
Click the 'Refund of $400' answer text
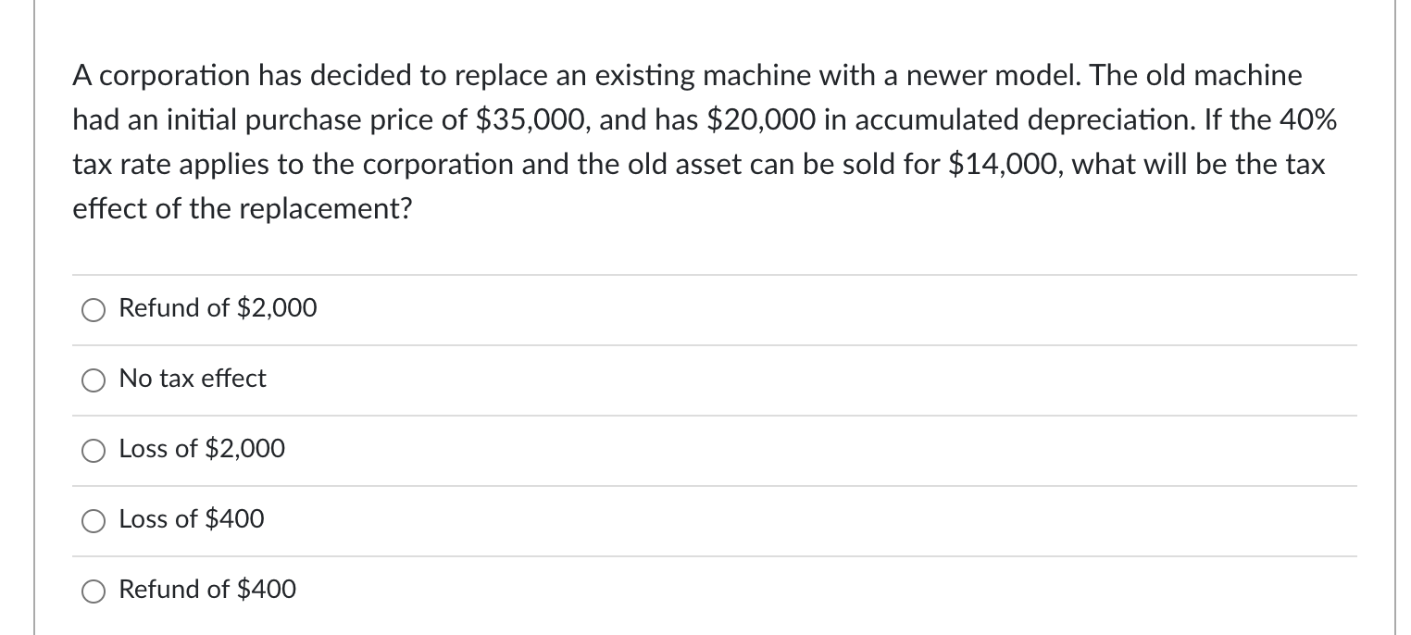(206, 590)
